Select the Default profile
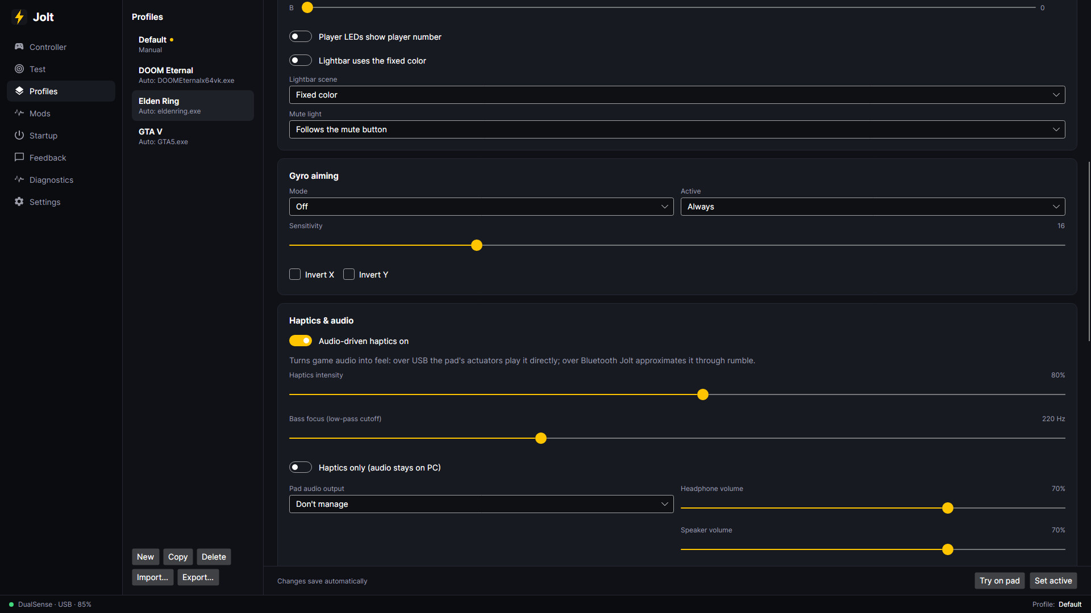 tap(193, 44)
